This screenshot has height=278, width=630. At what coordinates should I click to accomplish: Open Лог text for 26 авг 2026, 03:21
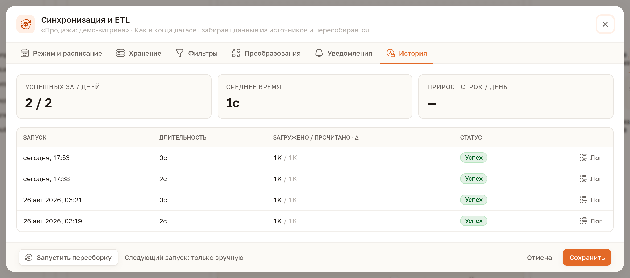pyautogui.click(x=596, y=200)
